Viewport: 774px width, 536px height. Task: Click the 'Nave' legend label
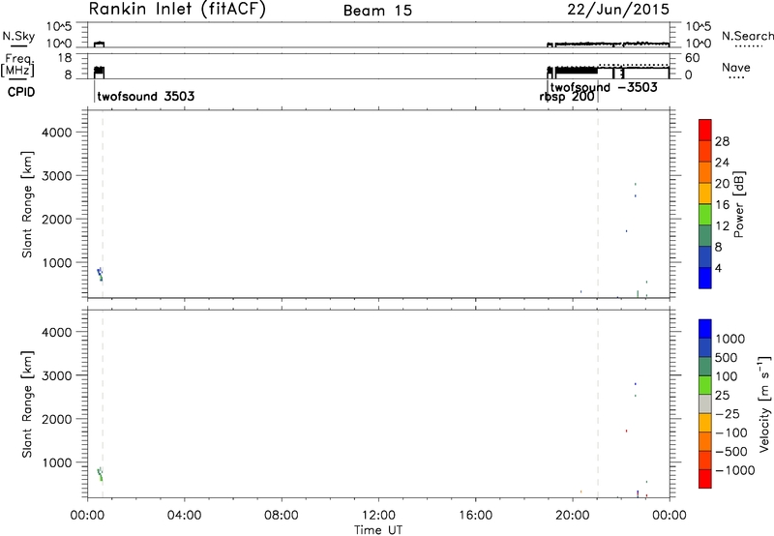coord(736,67)
